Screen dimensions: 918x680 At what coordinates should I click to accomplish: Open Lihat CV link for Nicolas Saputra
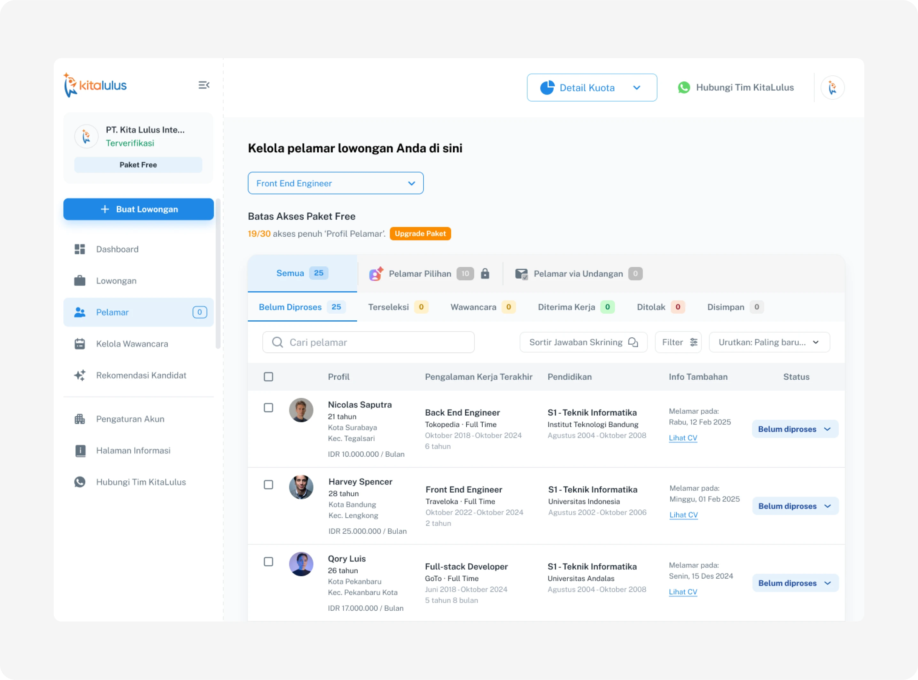coord(683,438)
